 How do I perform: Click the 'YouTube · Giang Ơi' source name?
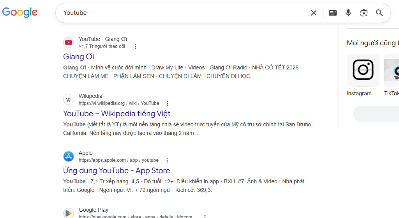[x=103, y=39]
